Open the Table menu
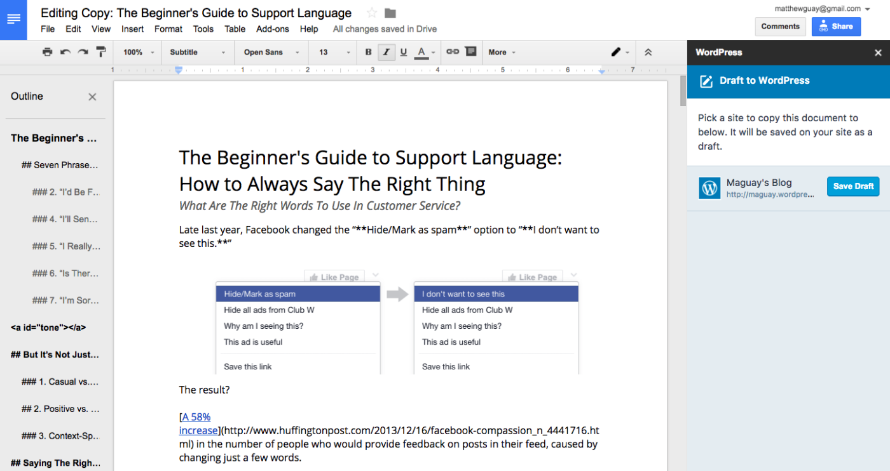 (x=235, y=29)
